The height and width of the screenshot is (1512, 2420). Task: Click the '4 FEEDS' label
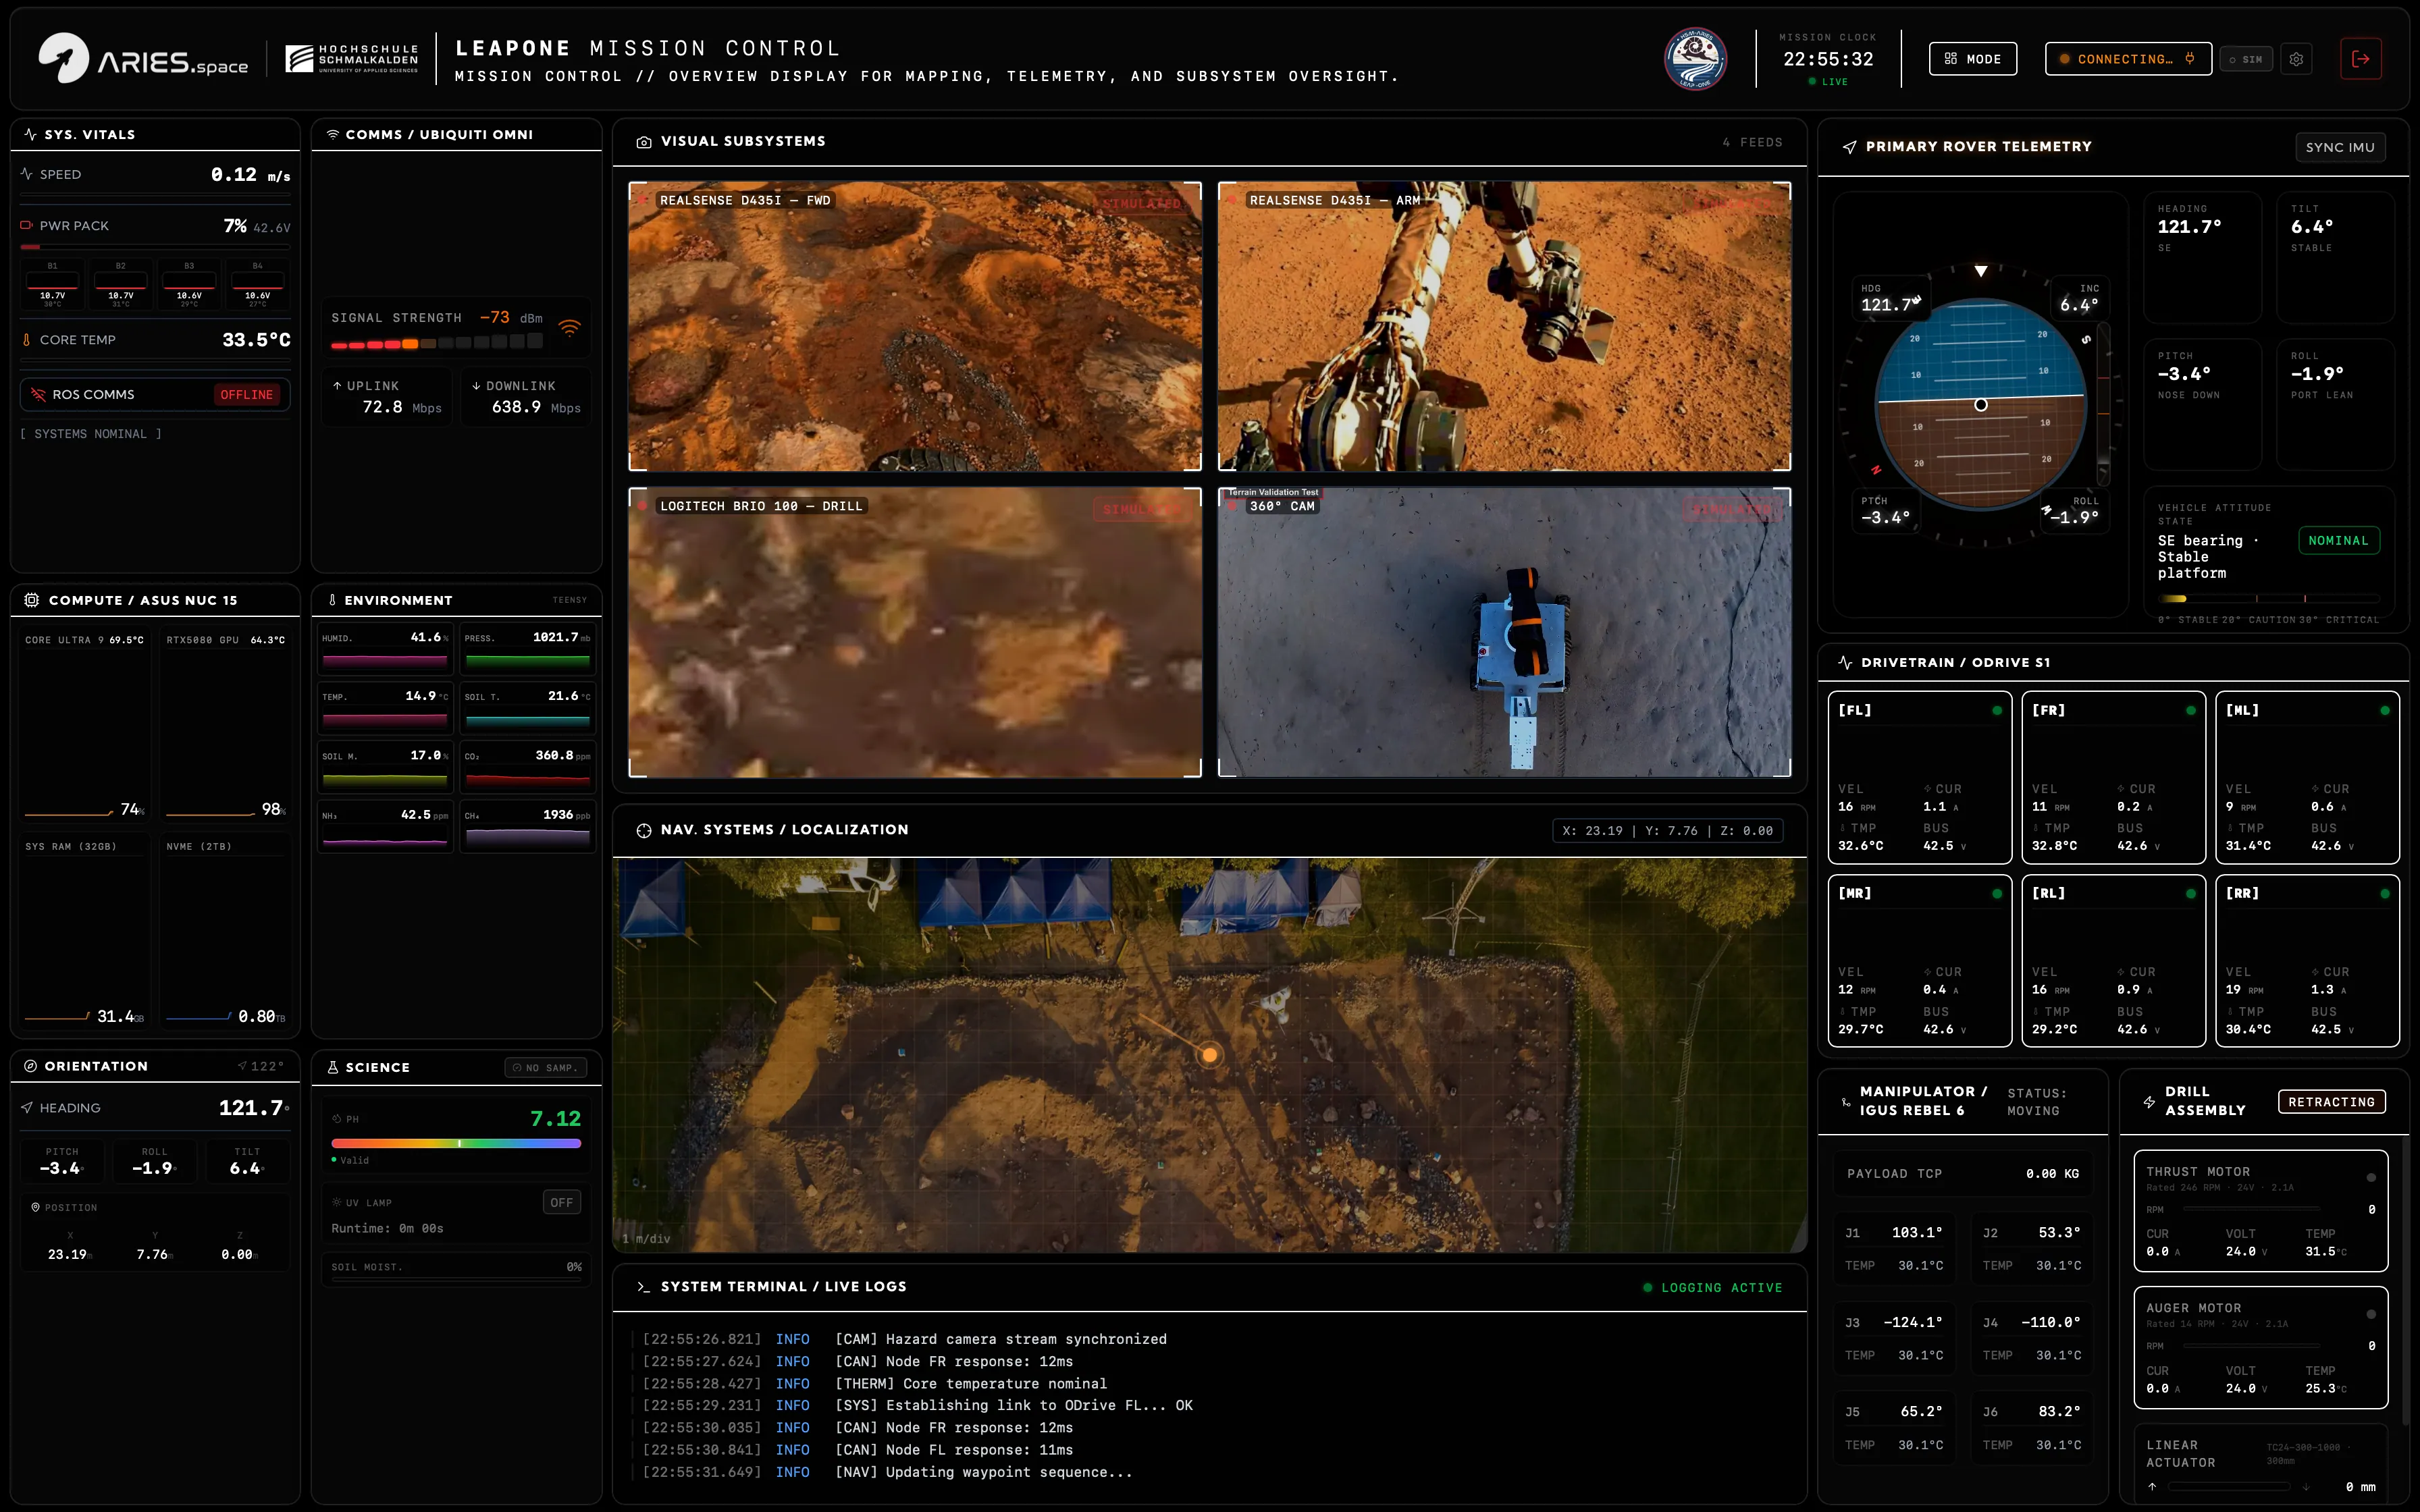pyautogui.click(x=1752, y=142)
